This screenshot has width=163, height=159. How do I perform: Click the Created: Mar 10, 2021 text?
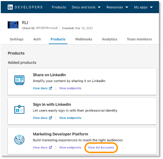click(77, 28)
